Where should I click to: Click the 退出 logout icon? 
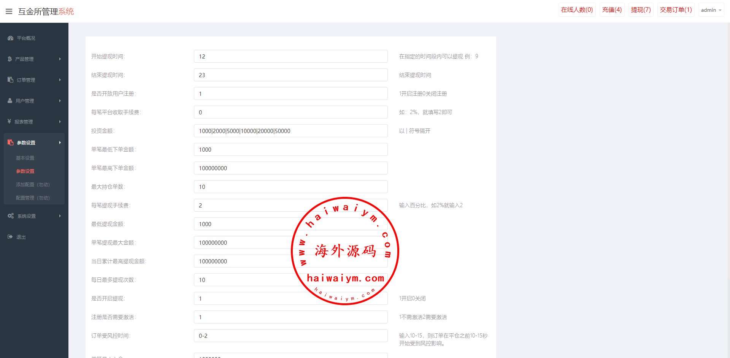tap(10, 237)
